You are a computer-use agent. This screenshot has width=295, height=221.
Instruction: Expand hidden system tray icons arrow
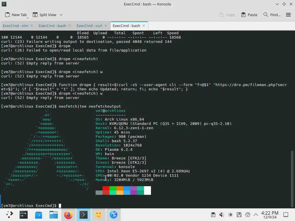[256, 215]
